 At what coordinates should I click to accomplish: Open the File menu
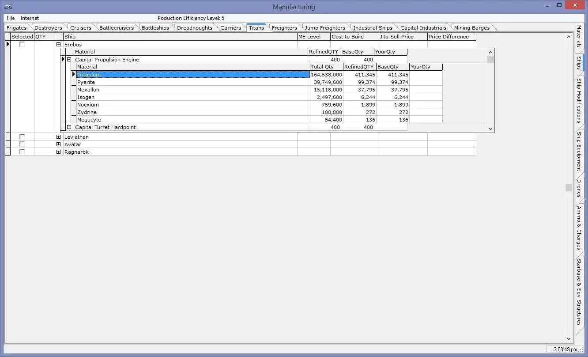(x=11, y=18)
